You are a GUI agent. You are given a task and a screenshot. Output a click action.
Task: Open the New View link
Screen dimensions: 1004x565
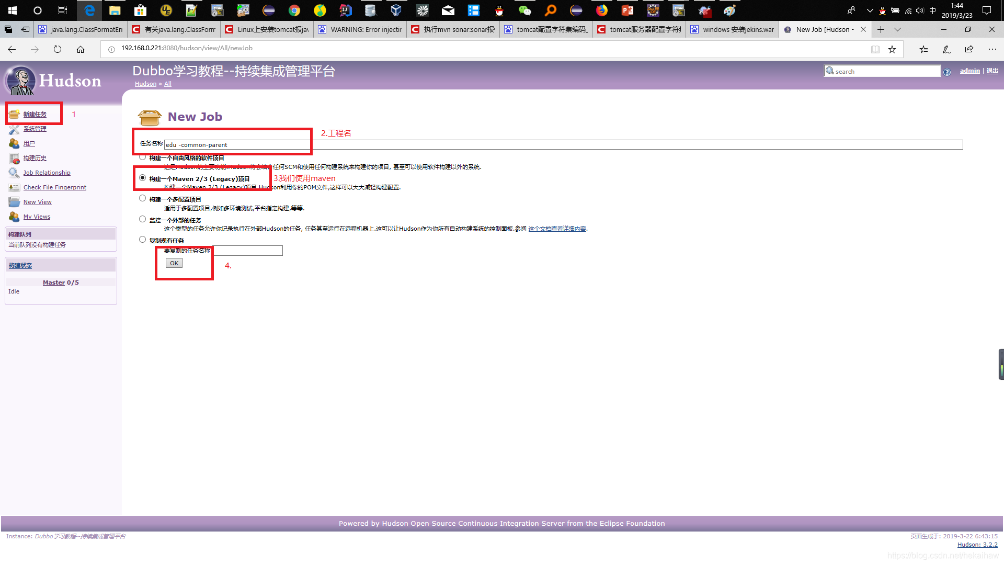tap(38, 202)
